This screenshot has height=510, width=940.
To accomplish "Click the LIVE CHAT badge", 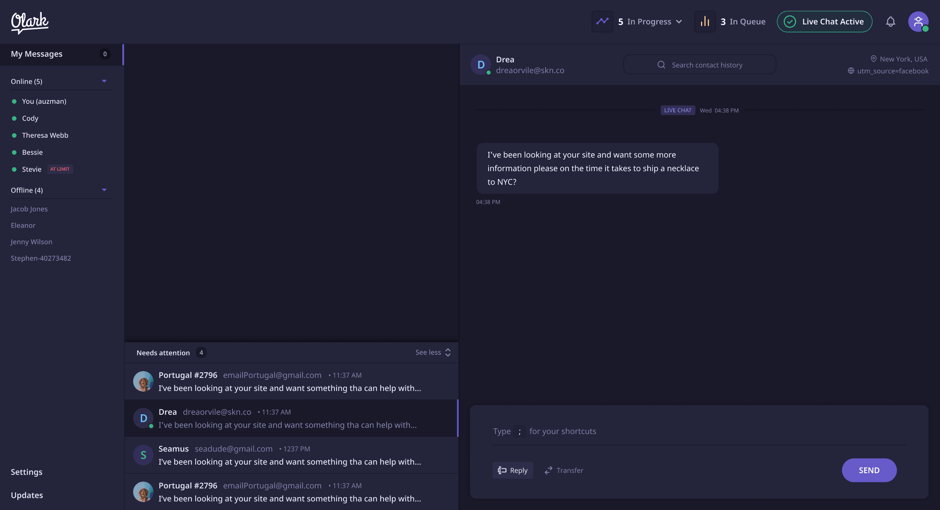I will pyautogui.click(x=678, y=110).
